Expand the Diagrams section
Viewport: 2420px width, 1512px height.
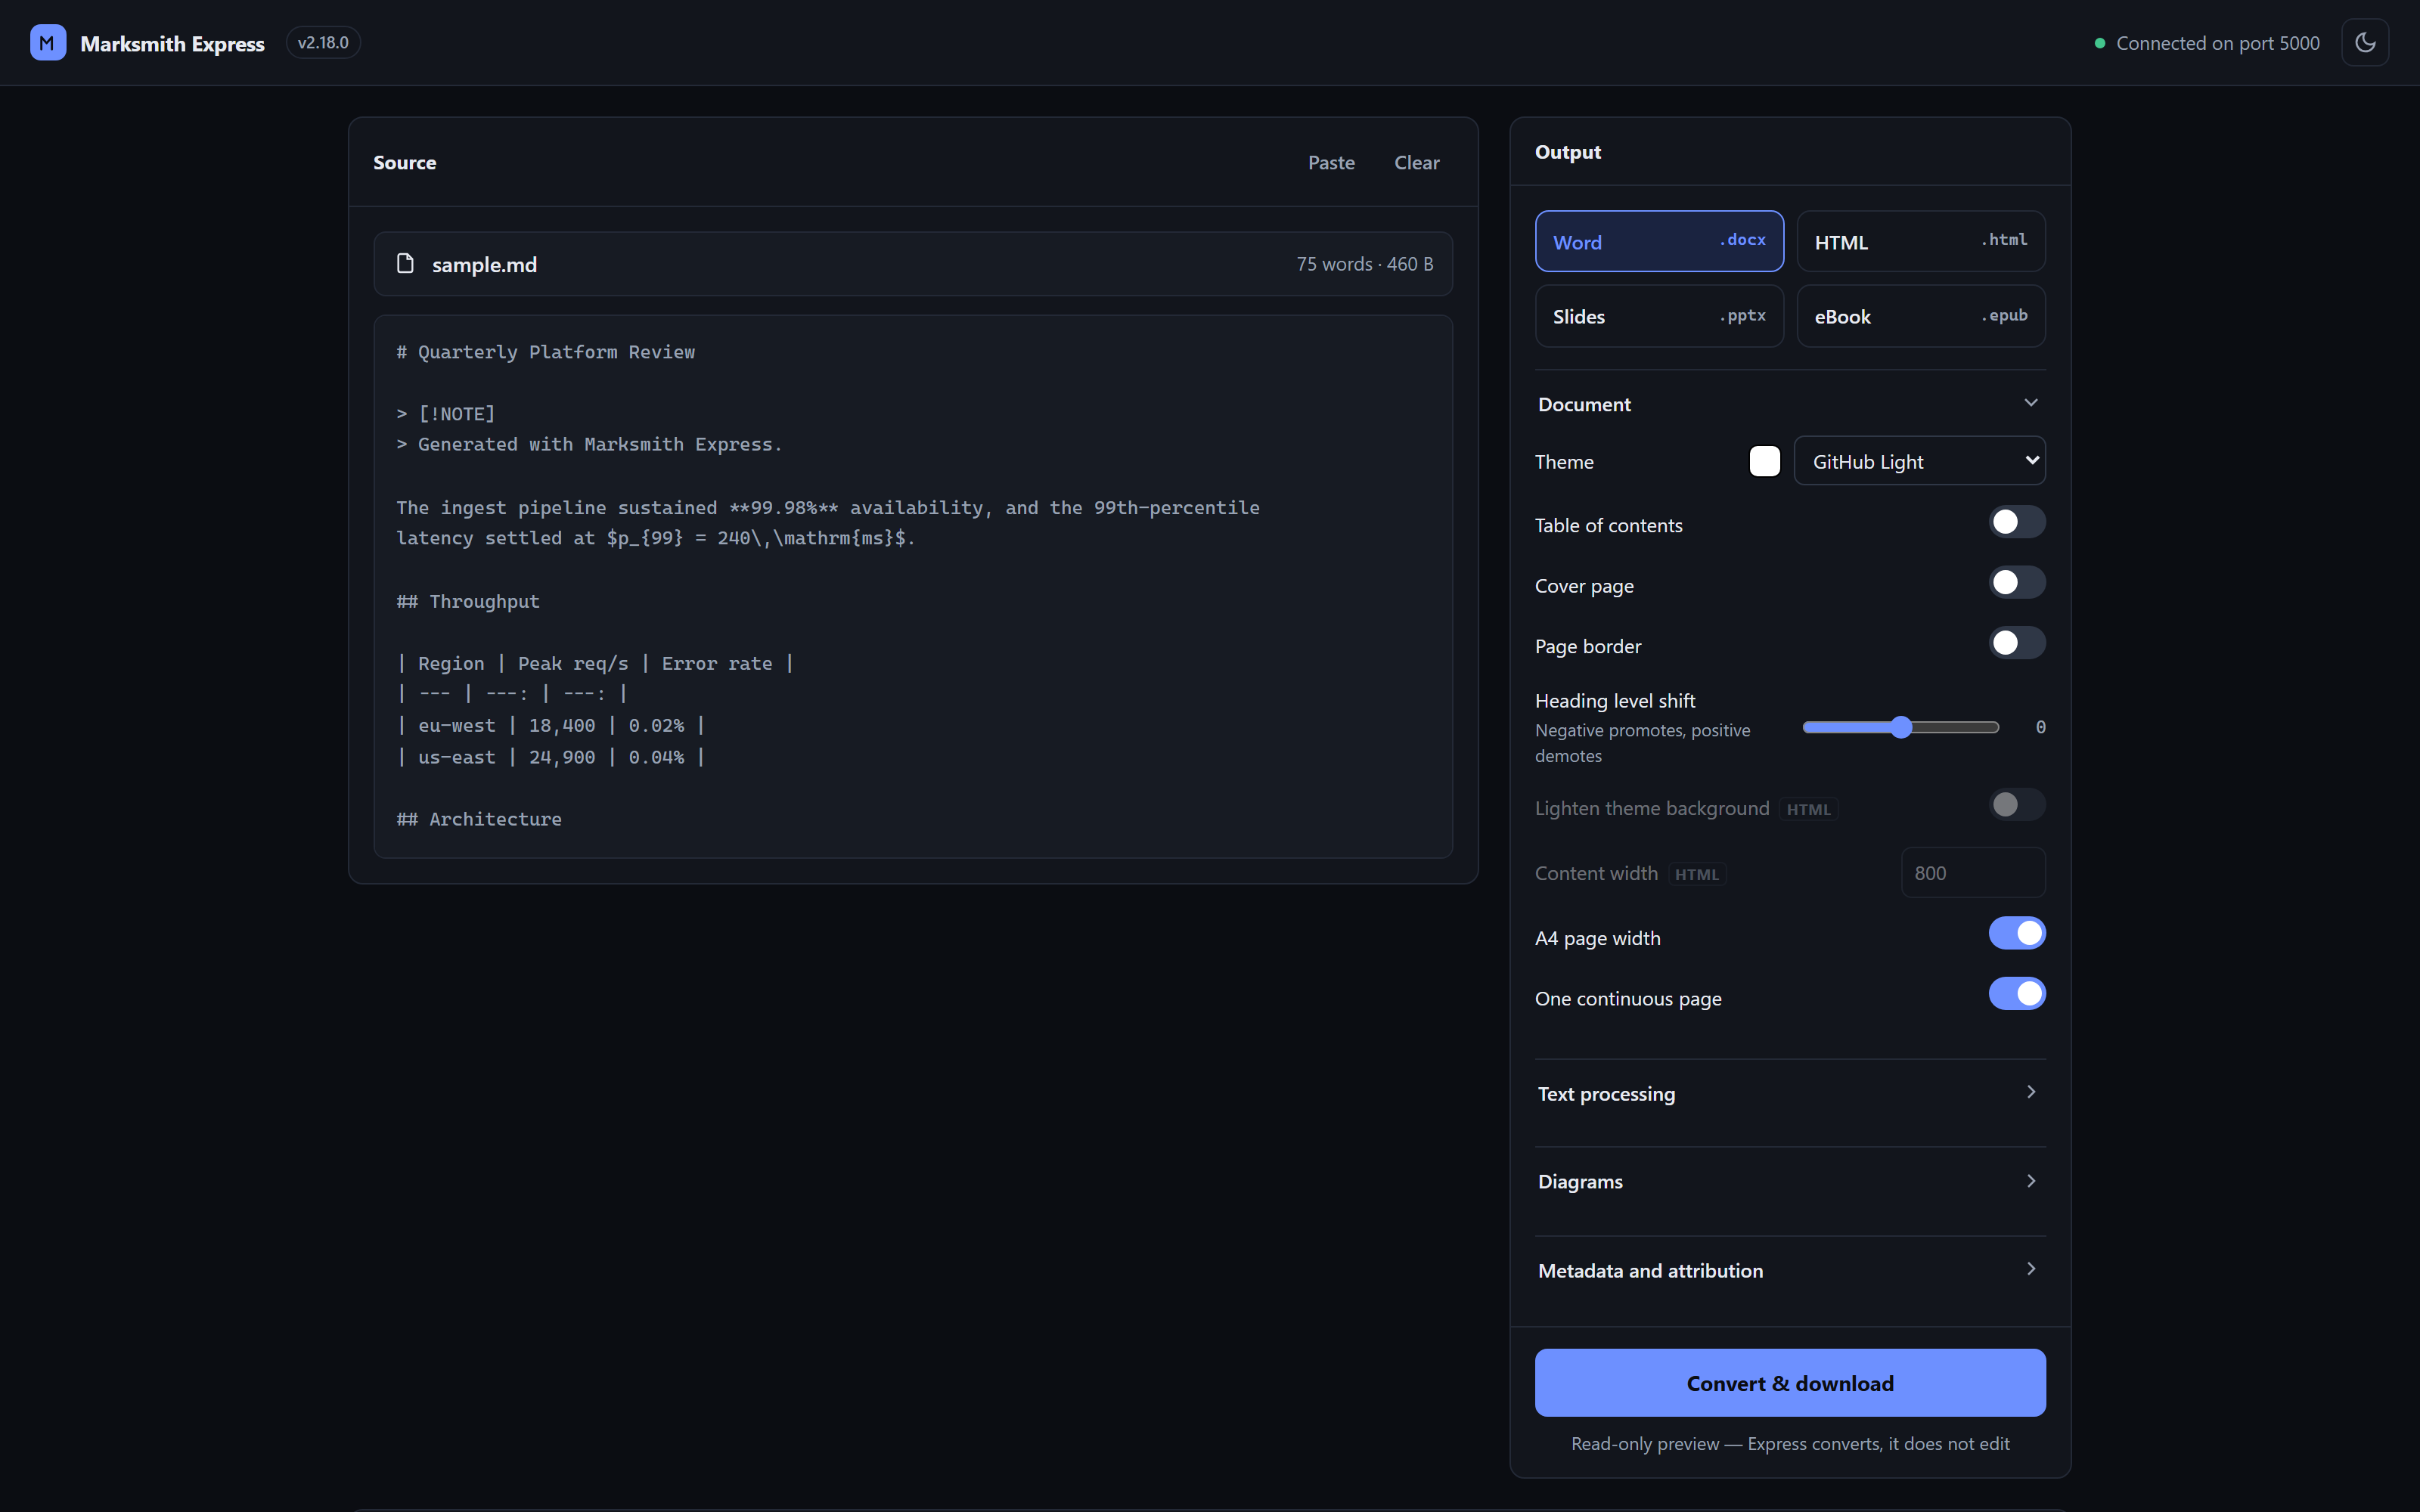point(1789,1181)
